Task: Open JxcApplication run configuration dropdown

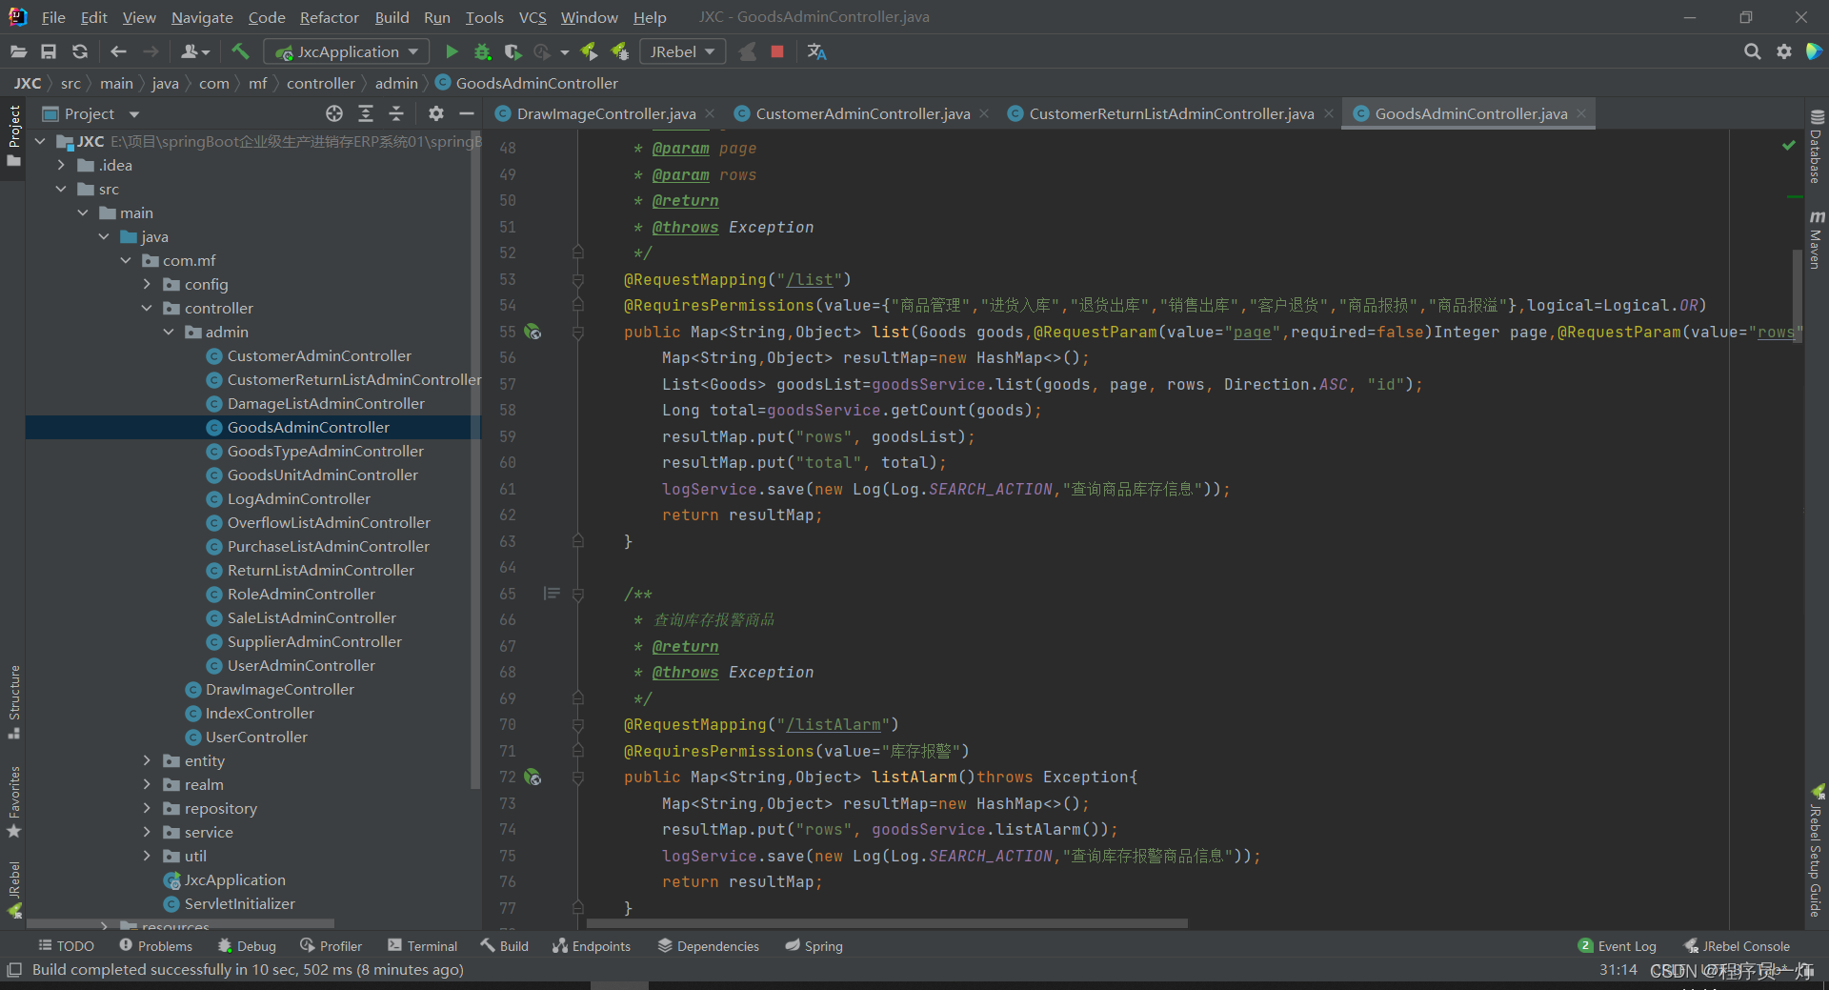Action: tap(347, 51)
